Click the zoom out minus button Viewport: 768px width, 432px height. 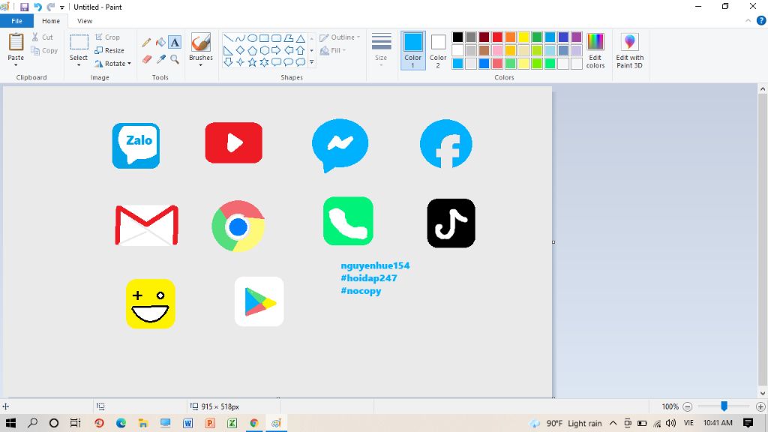point(688,406)
